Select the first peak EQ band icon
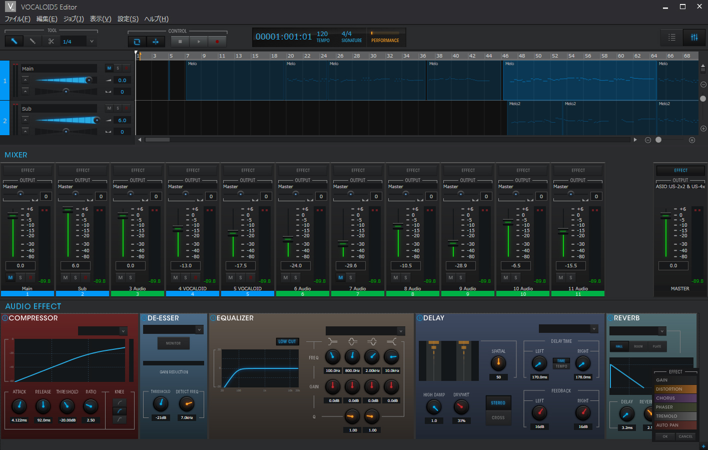708x450 pixels. [352, 341]
